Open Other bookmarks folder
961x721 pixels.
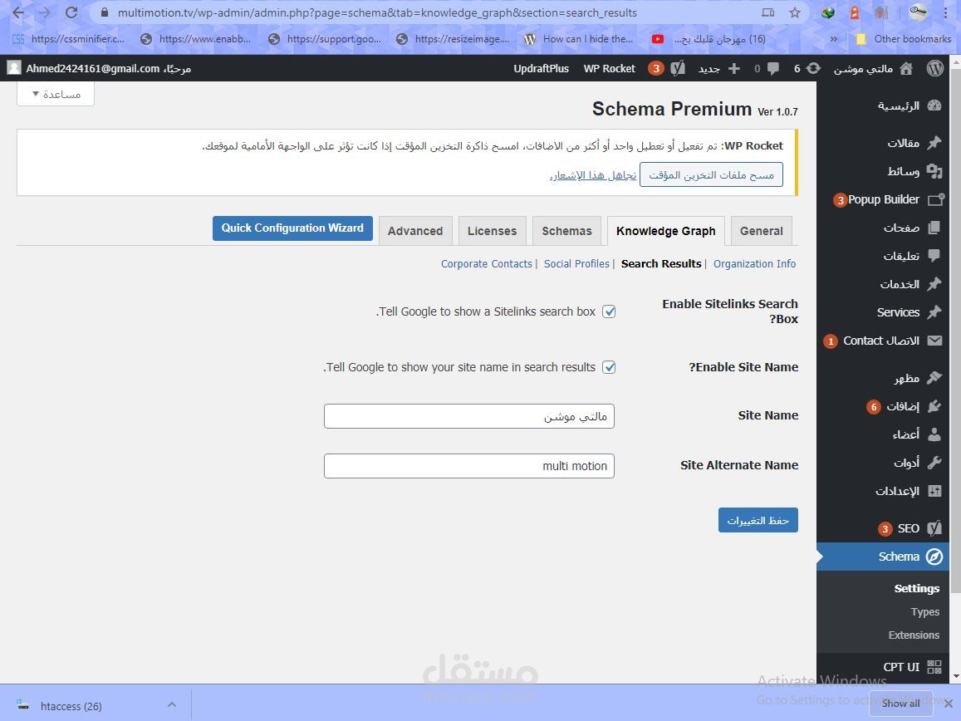pos(904,38)
